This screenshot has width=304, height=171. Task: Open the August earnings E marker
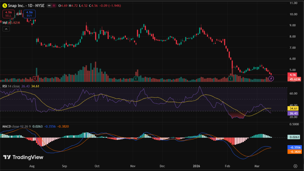(35, 79)
